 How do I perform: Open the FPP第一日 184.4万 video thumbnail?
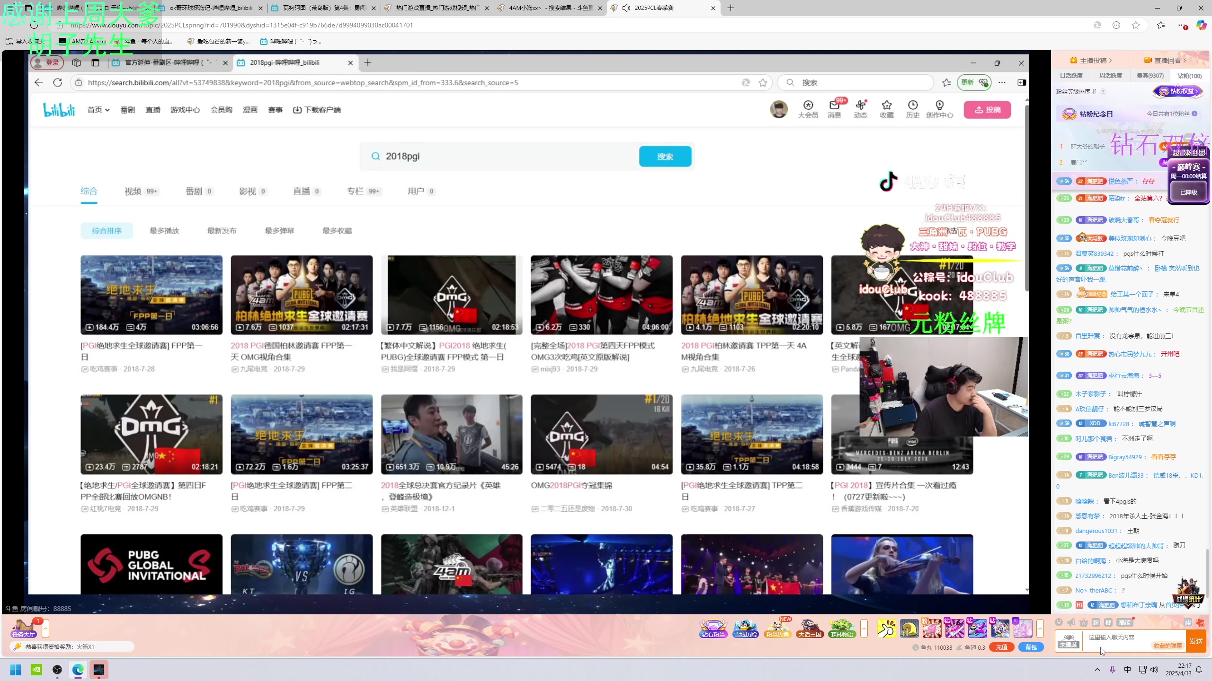coord(151,295)
